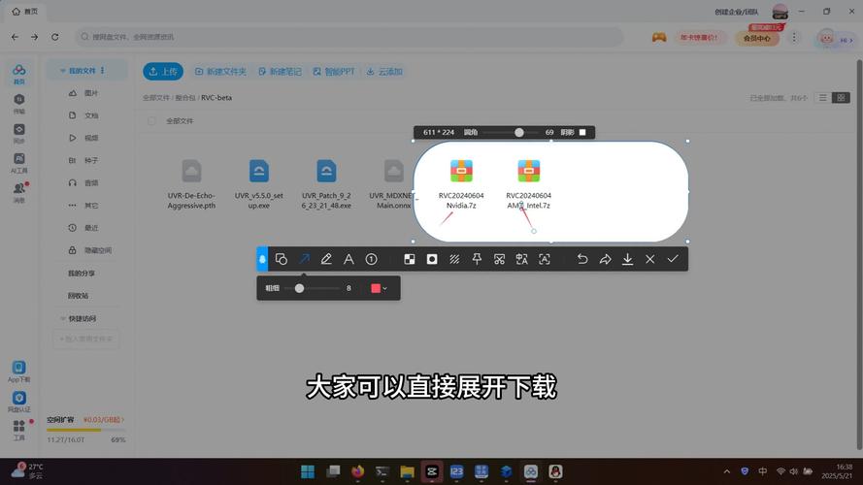Run OCR text recognition on screenshot

click(x=545, y=259)
